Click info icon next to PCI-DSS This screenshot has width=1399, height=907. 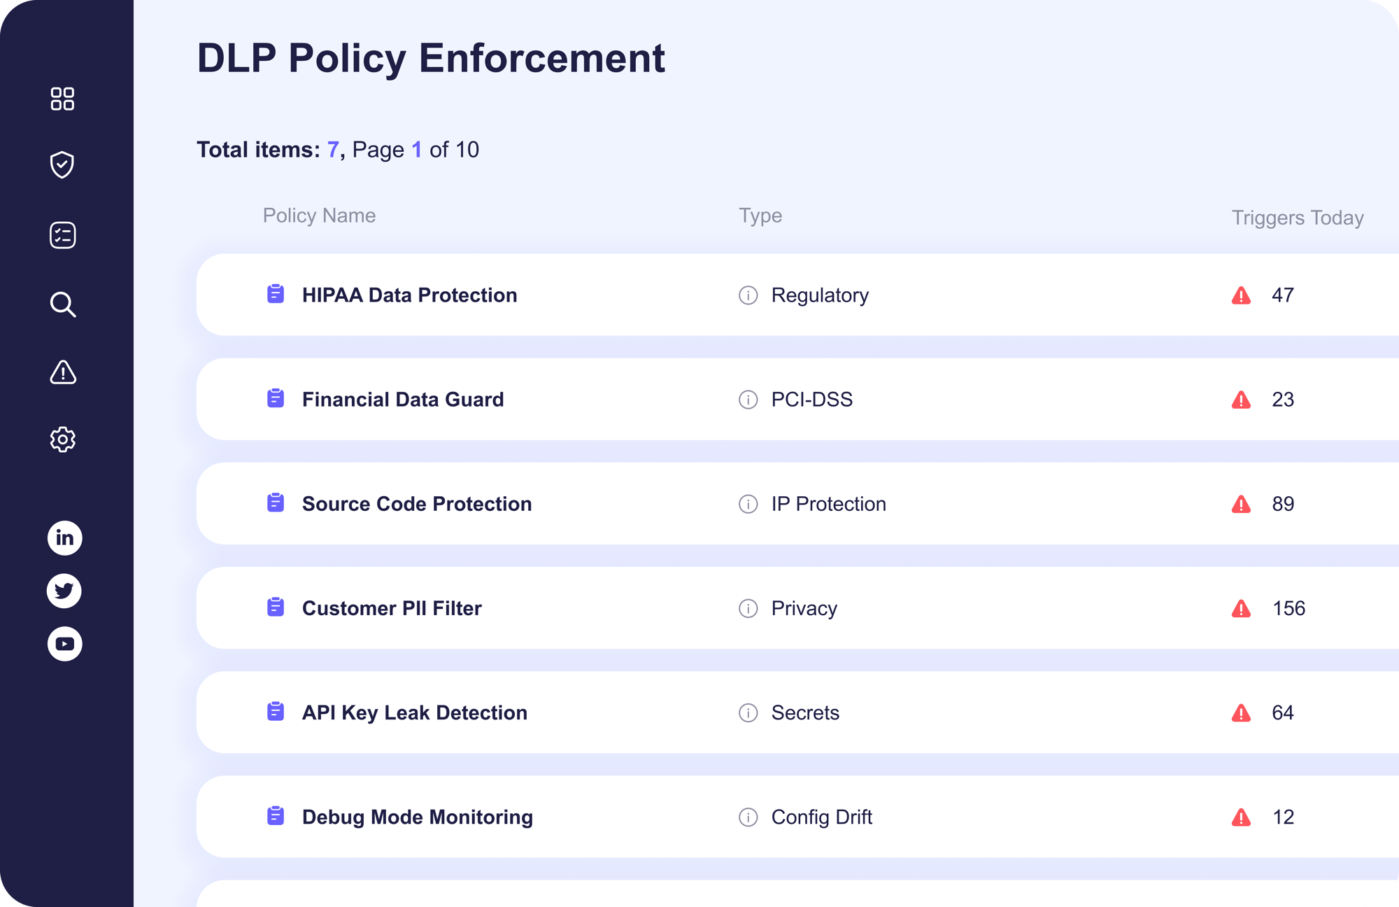pos(748,400)
